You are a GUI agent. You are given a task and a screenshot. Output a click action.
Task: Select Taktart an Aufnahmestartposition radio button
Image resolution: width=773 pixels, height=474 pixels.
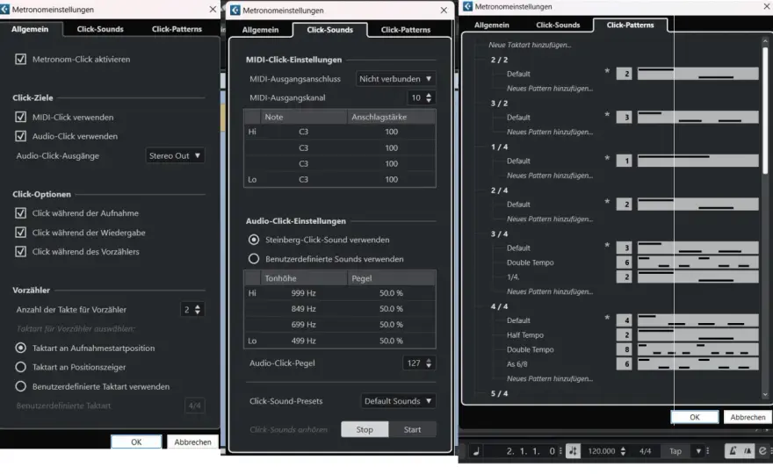pos(21,348)
